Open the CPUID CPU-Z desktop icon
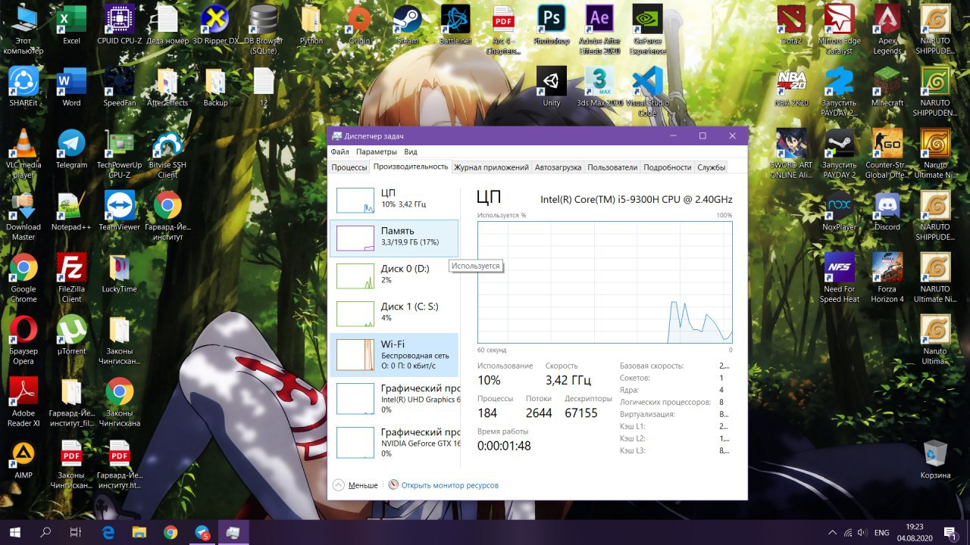Viewport: 970px width, 545px height. (120, 24)
